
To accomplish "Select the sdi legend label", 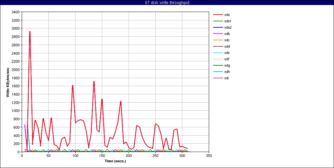I will (226, 78).
